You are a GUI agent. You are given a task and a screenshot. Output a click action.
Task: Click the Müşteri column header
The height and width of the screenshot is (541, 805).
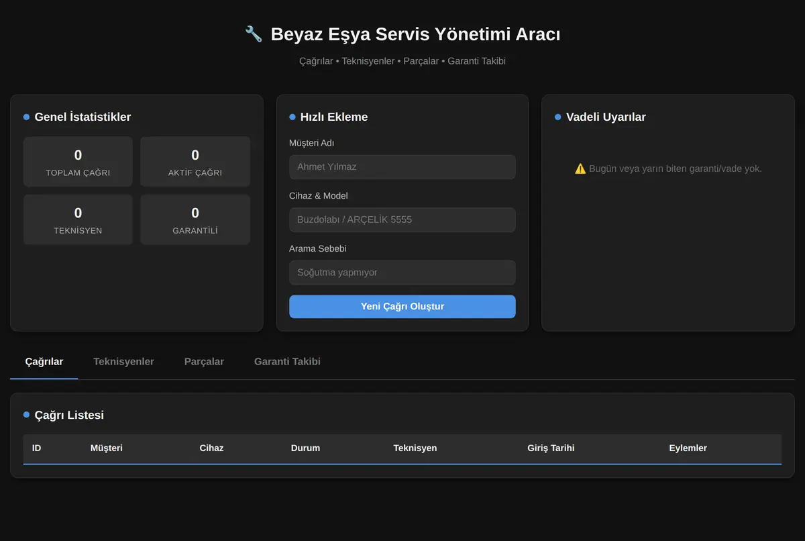107,448
